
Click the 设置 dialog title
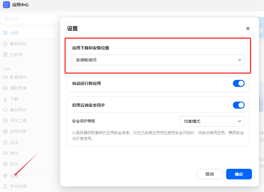[x=72, y=28]
